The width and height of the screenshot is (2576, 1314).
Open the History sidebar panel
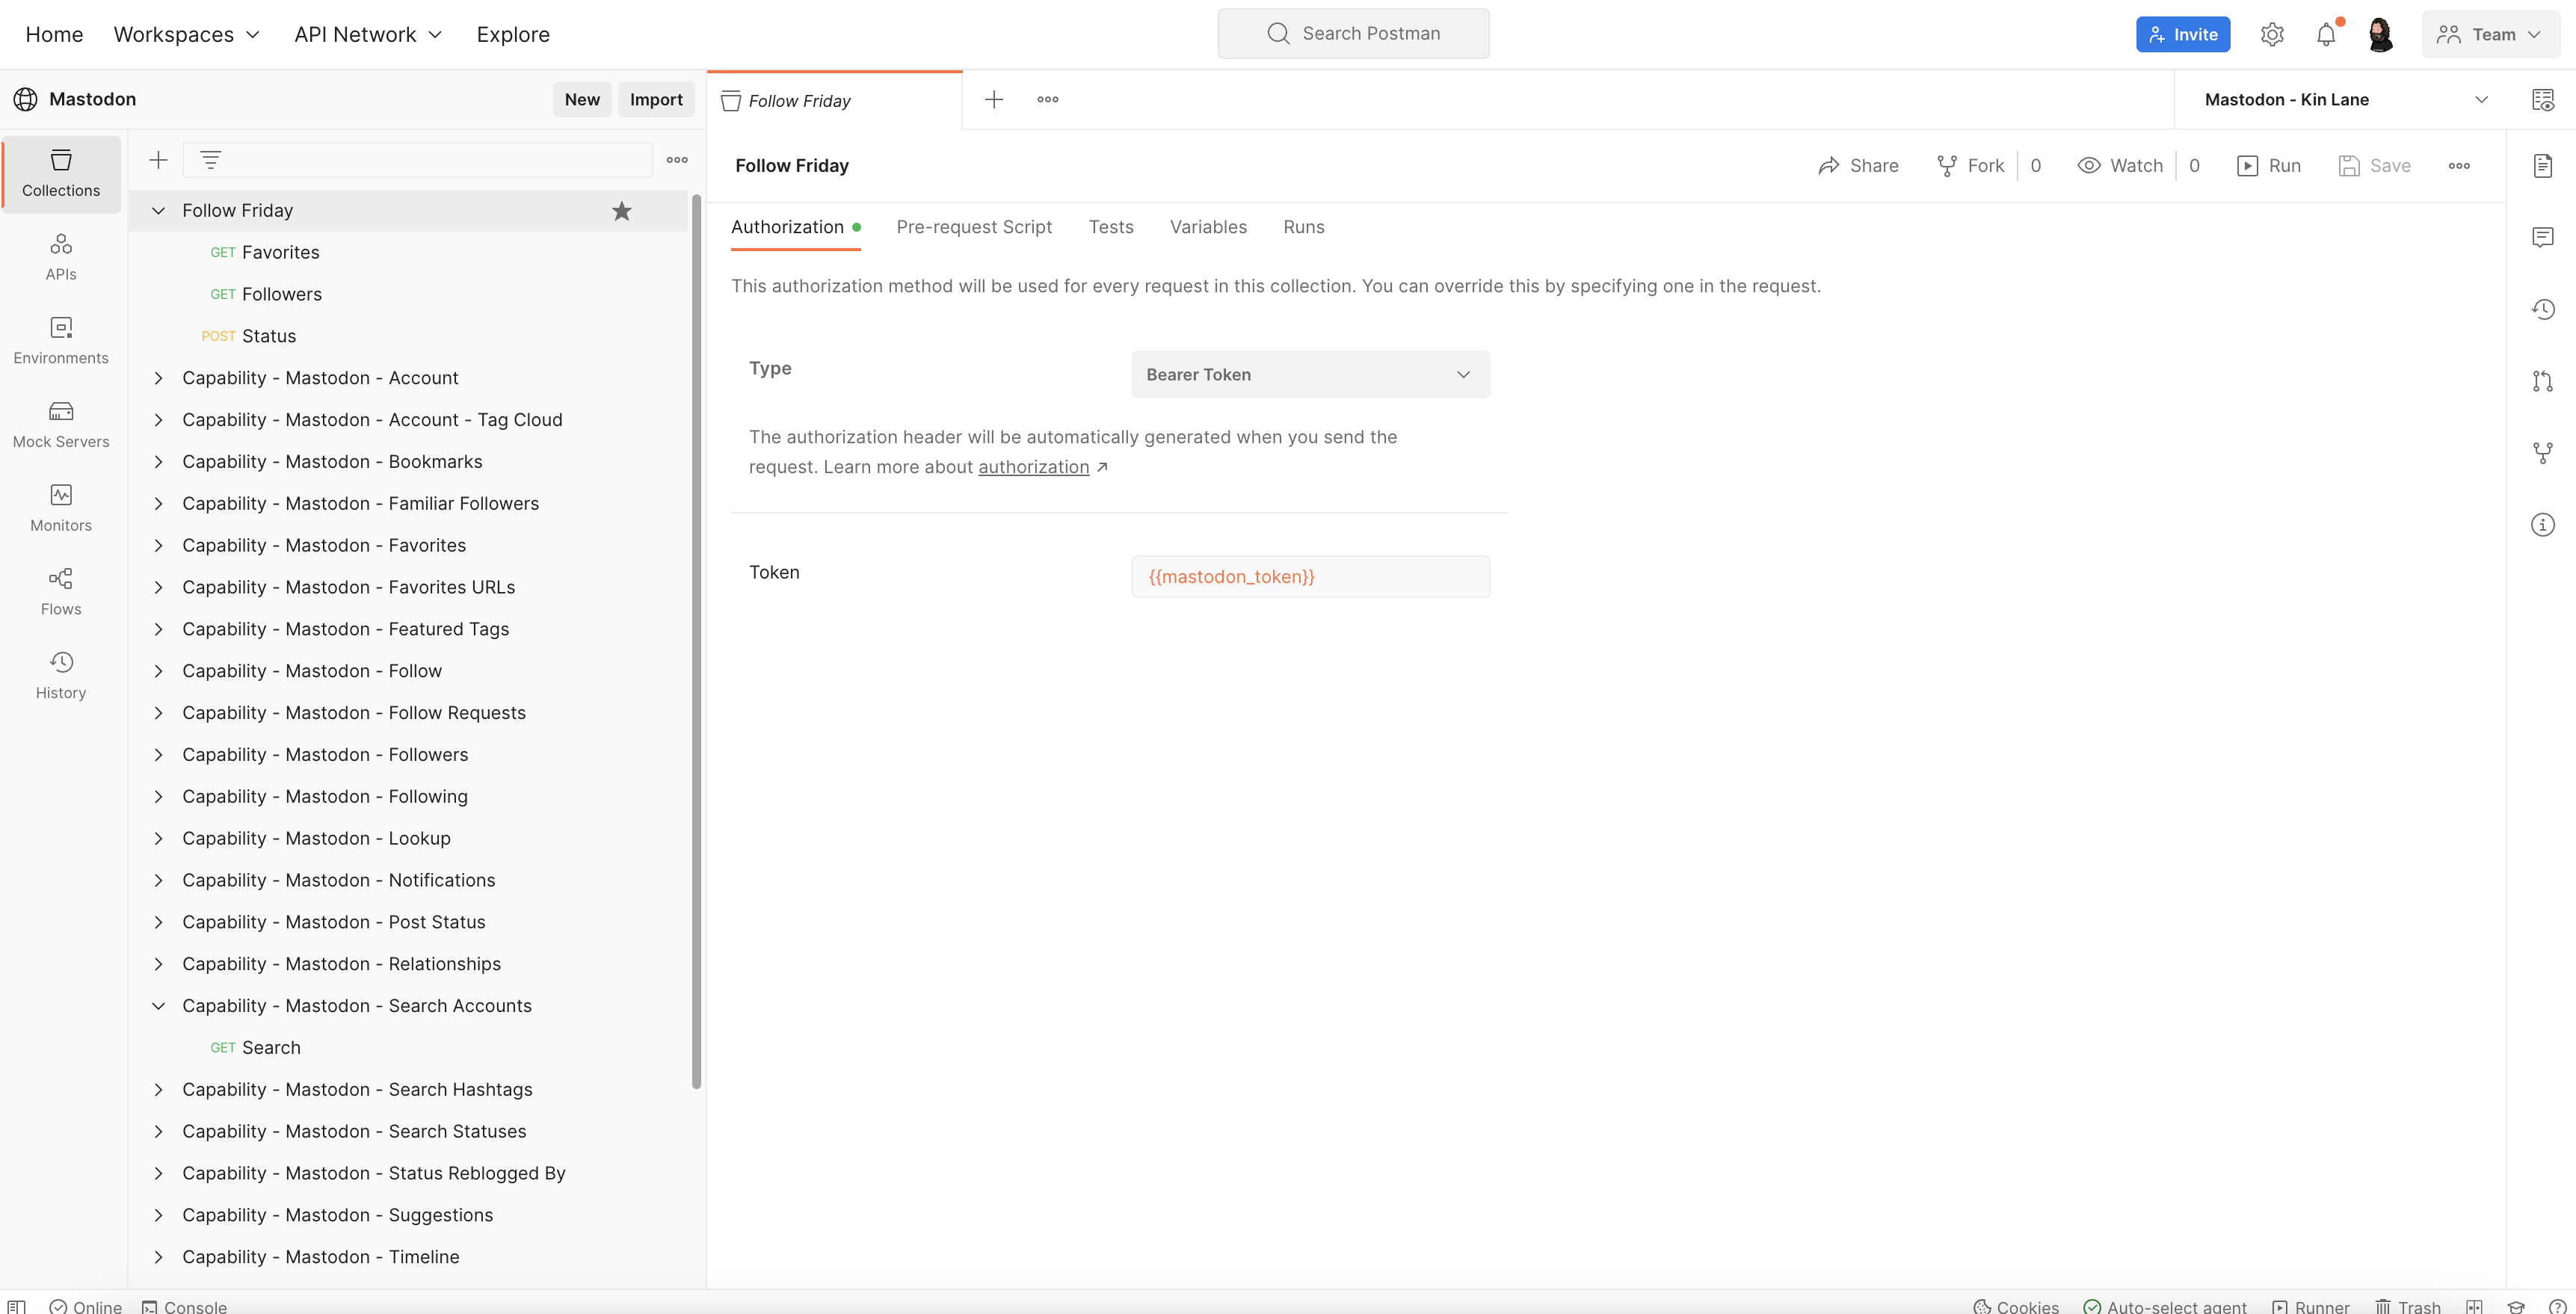tap(61, 676)
